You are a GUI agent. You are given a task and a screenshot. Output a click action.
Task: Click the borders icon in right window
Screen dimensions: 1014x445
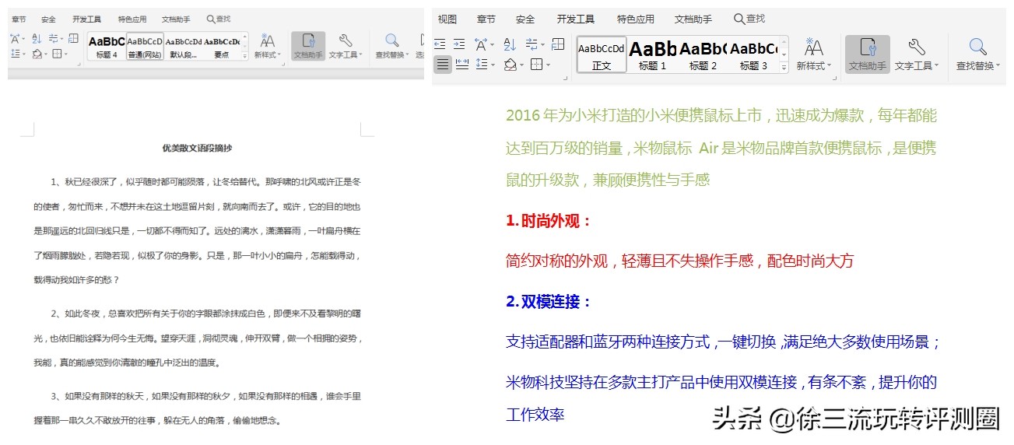(x=536, y=65)
